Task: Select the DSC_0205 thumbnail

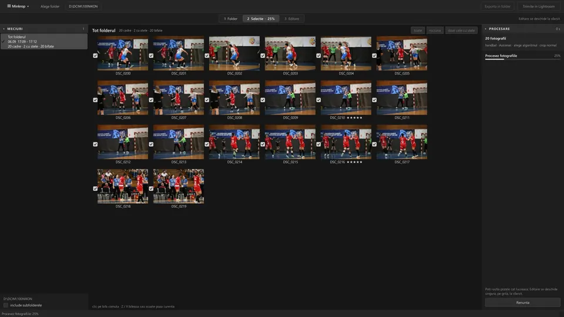Action: [x=402, y=53]
